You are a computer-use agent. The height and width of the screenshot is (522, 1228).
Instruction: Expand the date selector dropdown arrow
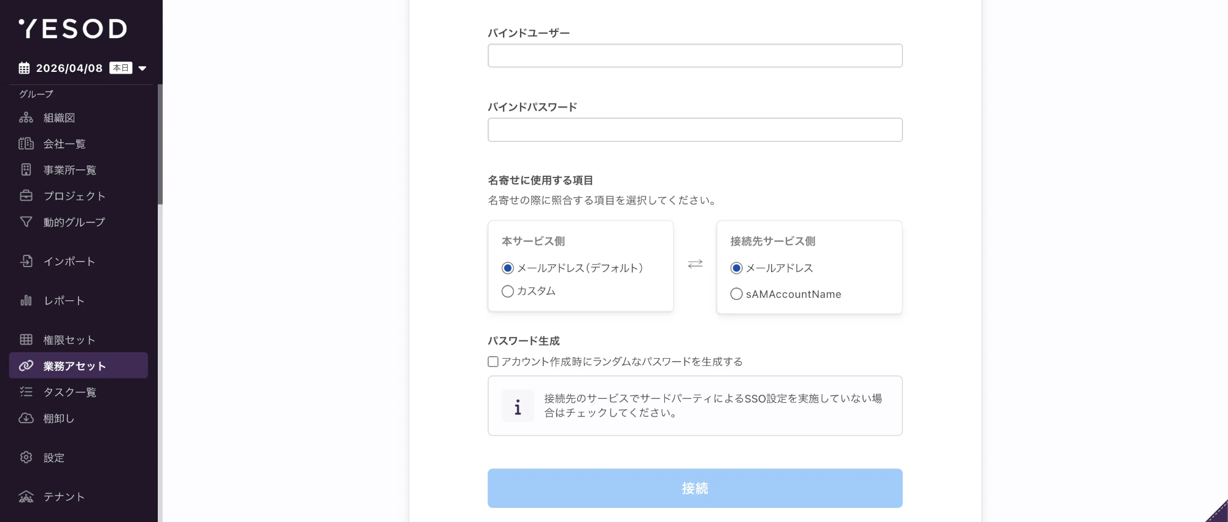(x=142, y=68)
